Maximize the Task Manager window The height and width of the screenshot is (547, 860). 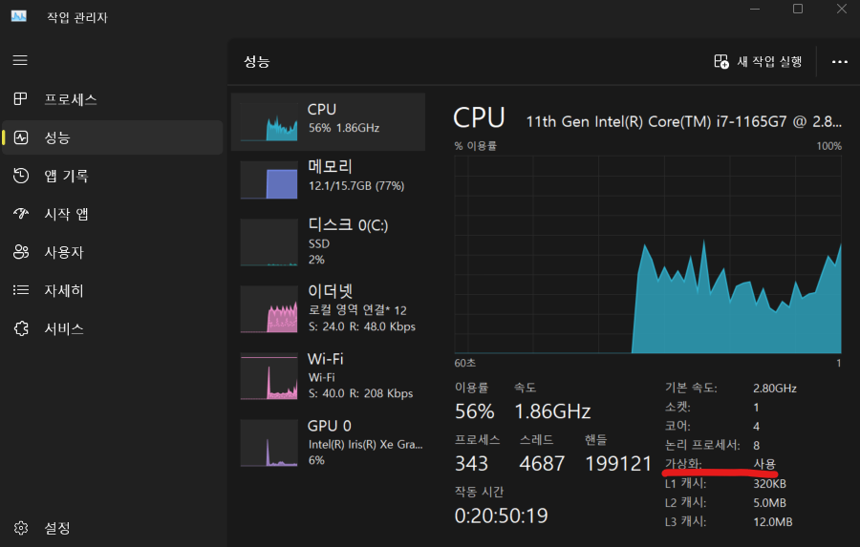click(x=798, y=9)
